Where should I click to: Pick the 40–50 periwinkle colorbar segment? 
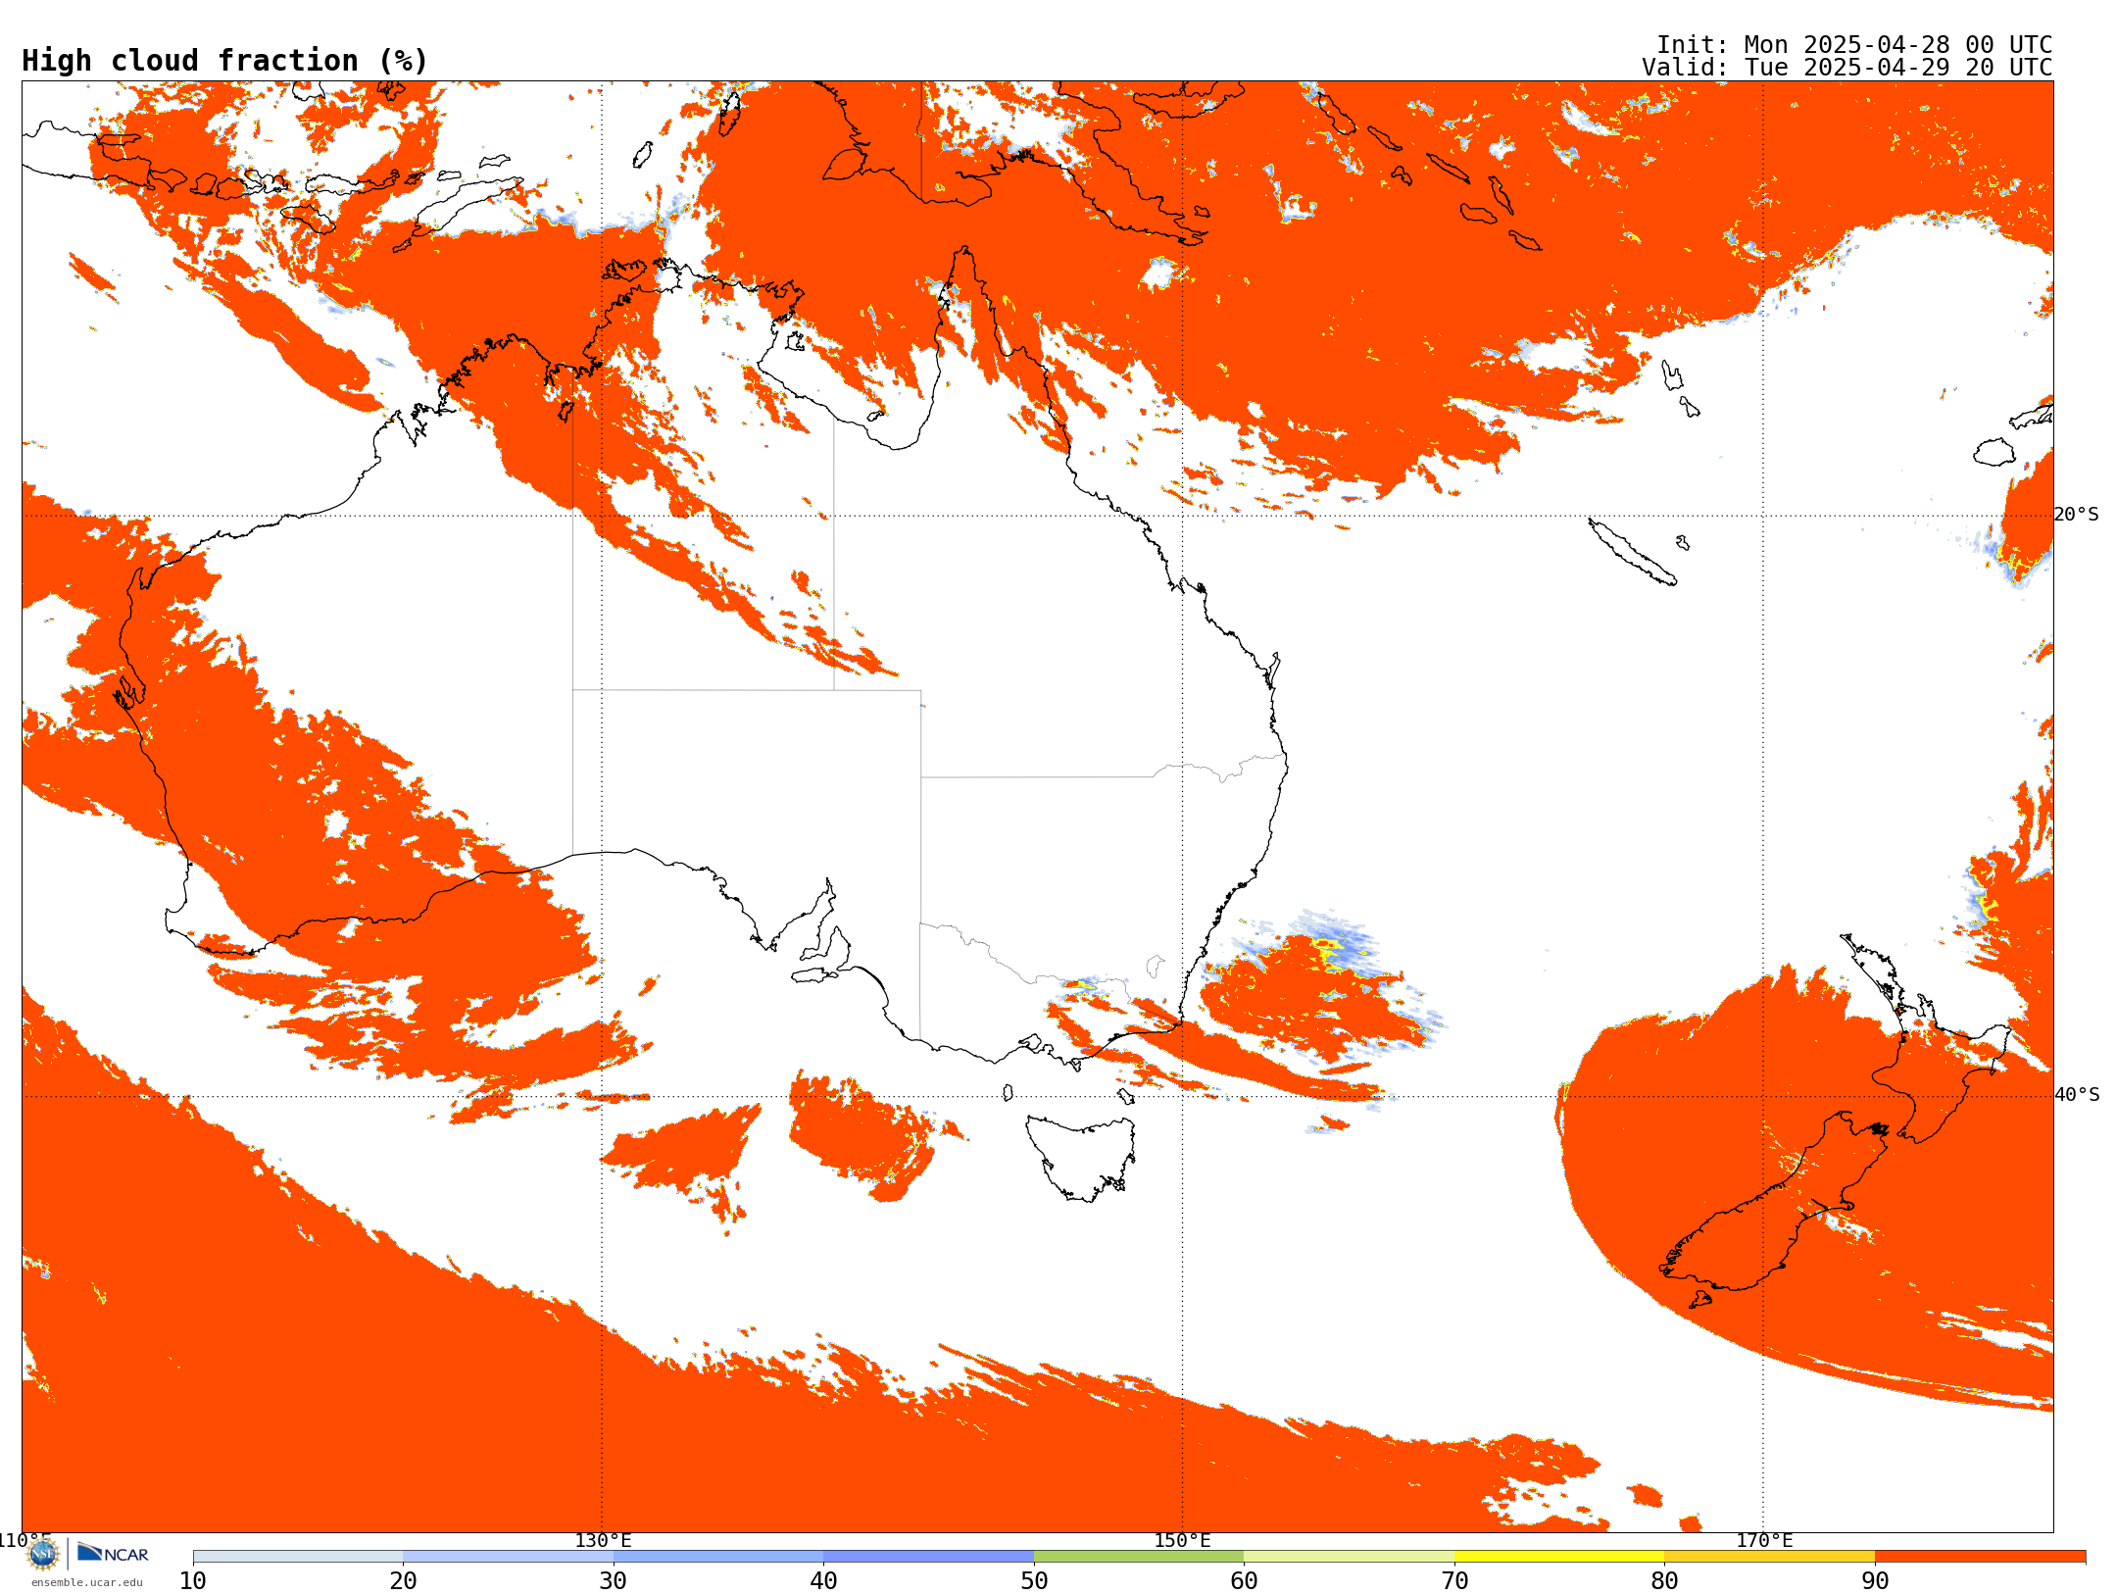coord(928,1557)
